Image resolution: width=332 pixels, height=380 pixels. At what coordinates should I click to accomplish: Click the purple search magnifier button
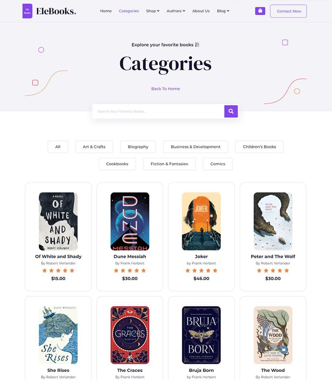(x=231, y=111)
